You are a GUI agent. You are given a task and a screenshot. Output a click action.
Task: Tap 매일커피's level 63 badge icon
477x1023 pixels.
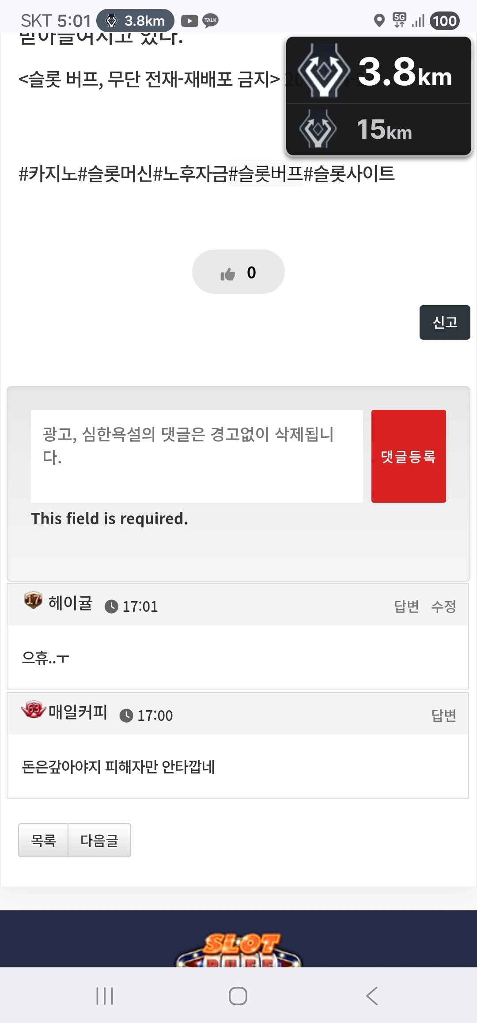pos(34,709)
